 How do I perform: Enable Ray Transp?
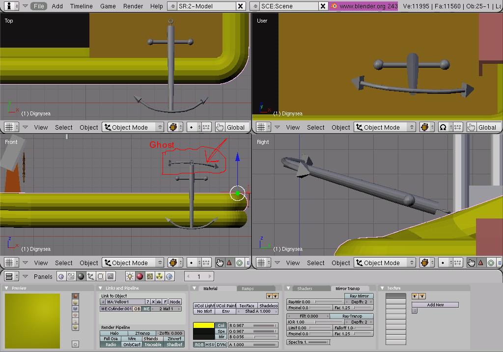click(x=352, y=316)
